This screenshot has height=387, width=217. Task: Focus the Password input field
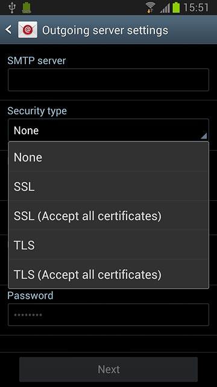(x=108, y=314)
